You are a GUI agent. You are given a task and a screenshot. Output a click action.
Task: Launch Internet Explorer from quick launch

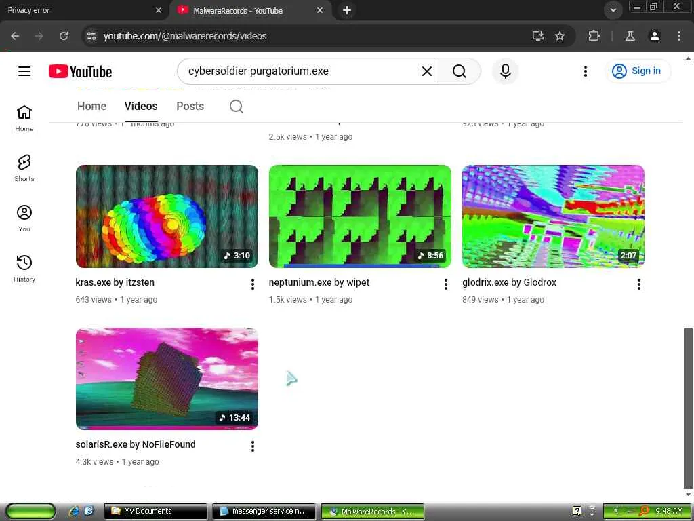[x=74, y=512]
